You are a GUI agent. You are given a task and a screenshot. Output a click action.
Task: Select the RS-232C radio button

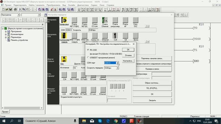[88, 50]
